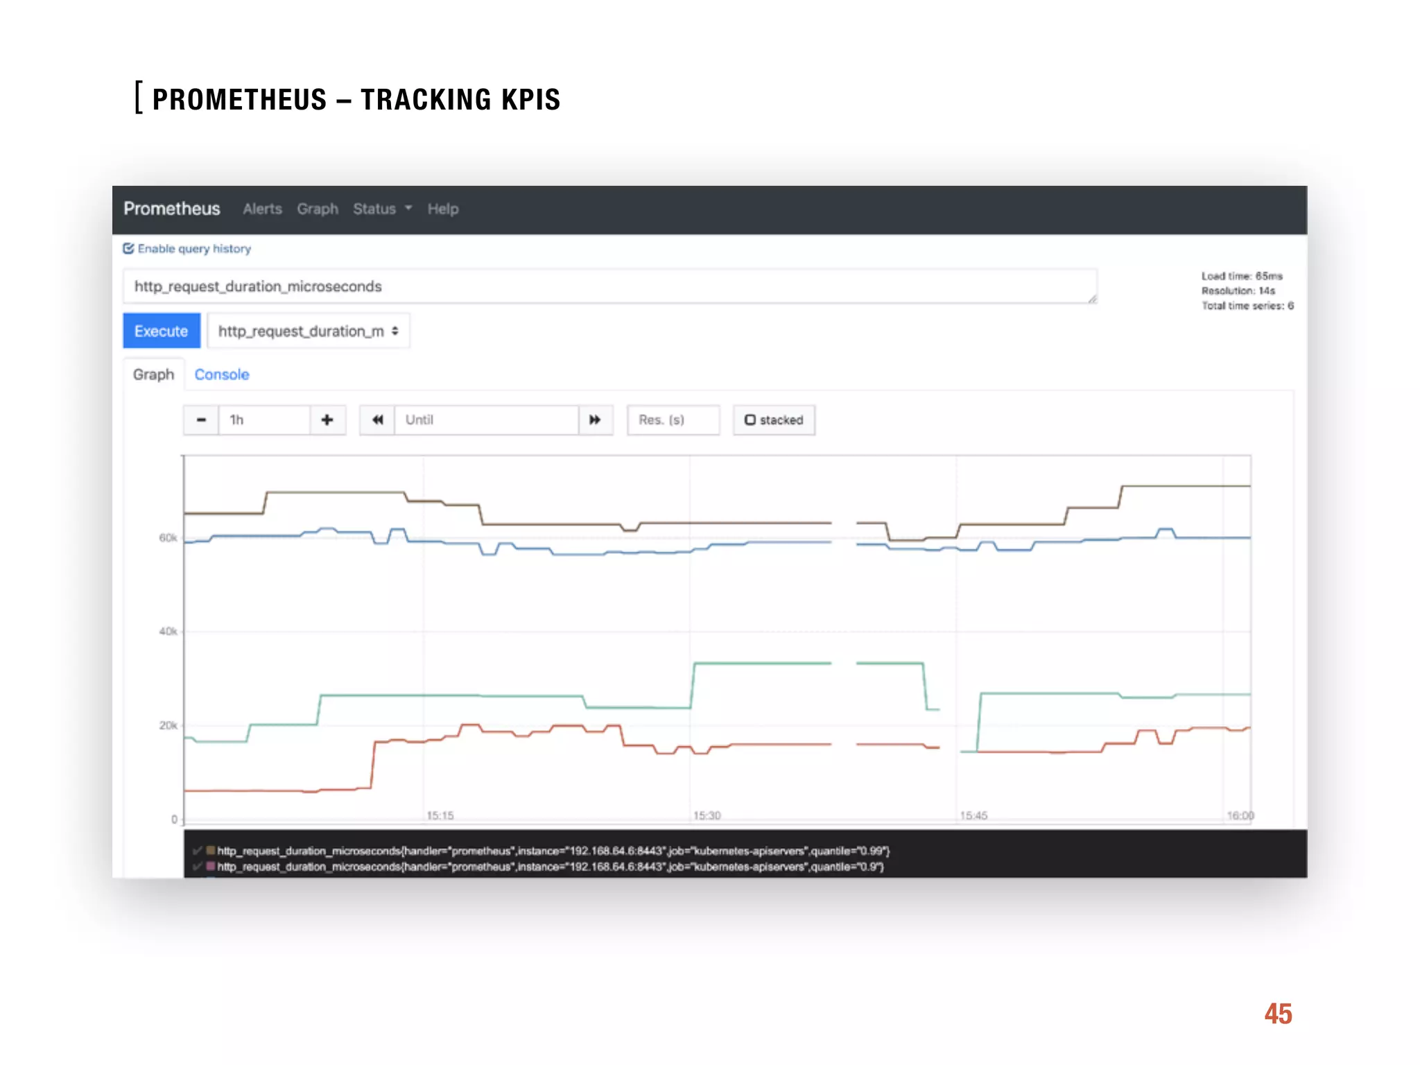Open the metric selector http_request_duration_m dropdown
The height and width of the screenshot is (1065, 1420).
[x=308, y=331]
